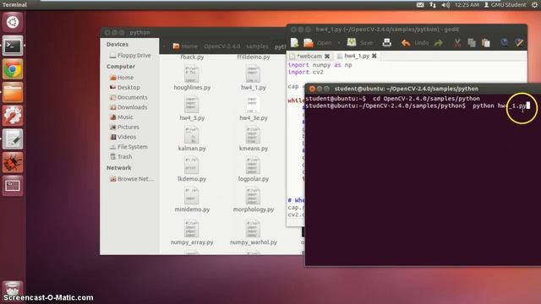
Task: Close the terminal window with red button
Action: pyautogui.click(x=312, y=89)
